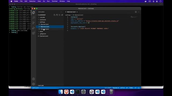Open the Terminal menu
Image resolution: width=172 pixels, height=96 pixels.
pyautogui.click(x=55, y=1)
